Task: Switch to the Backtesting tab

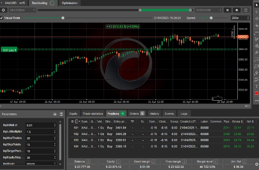Action: pyautogui.click(x=43, y=3)
